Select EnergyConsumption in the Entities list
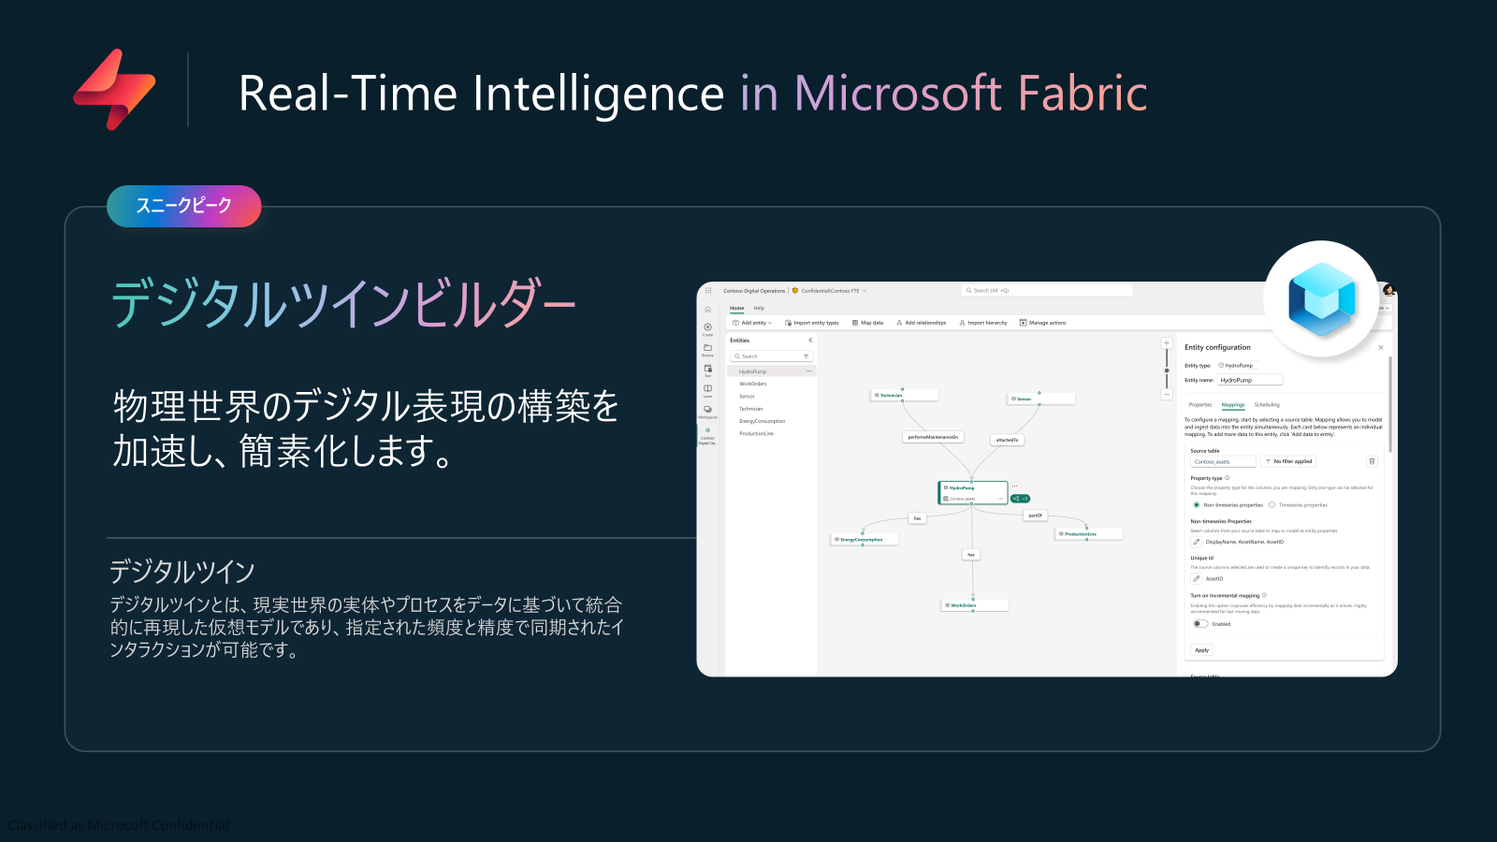Viewport: 1497px width, 842px height. click(763, 421)
